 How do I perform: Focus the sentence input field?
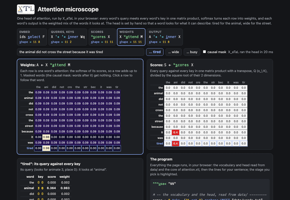[x=81, y=52]
